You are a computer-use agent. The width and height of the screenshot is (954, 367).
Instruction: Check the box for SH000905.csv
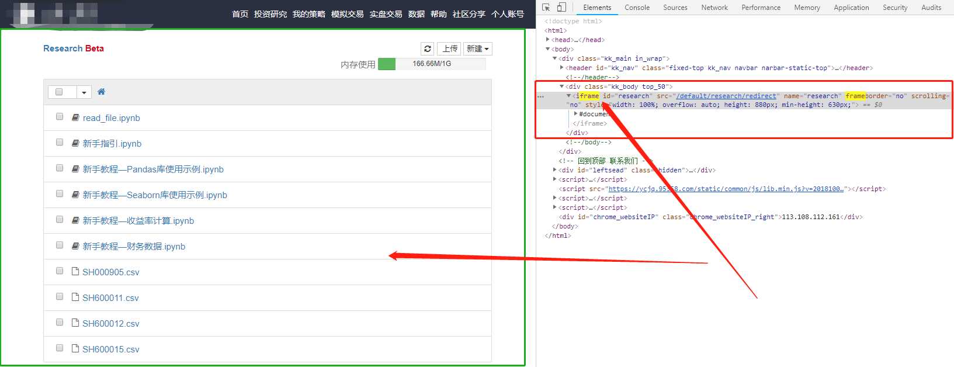60,271
